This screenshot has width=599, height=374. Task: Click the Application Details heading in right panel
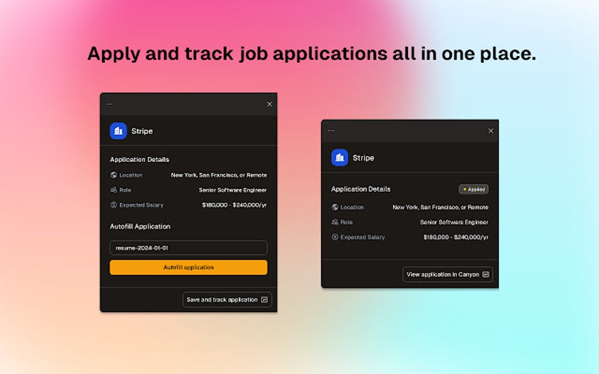click(x=361, y=189)
